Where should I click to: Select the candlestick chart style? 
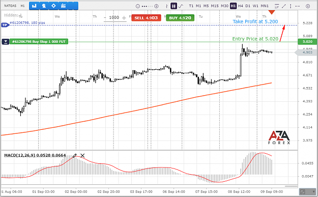pyautogui.click(x=174, y=6)
